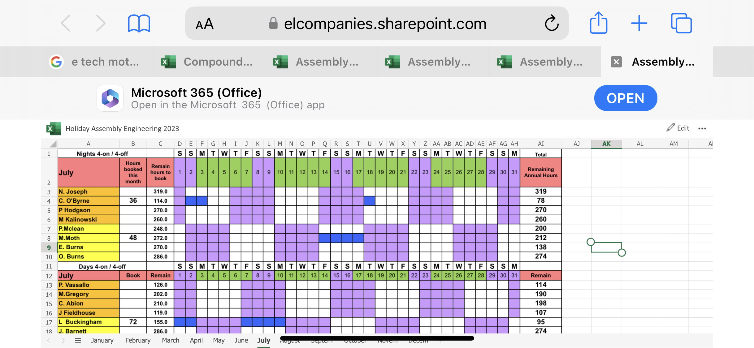The height and width of the screenshot is (348, 754).
Task: Open the three-dots more options menu
Action: click(x=702, y=128)
